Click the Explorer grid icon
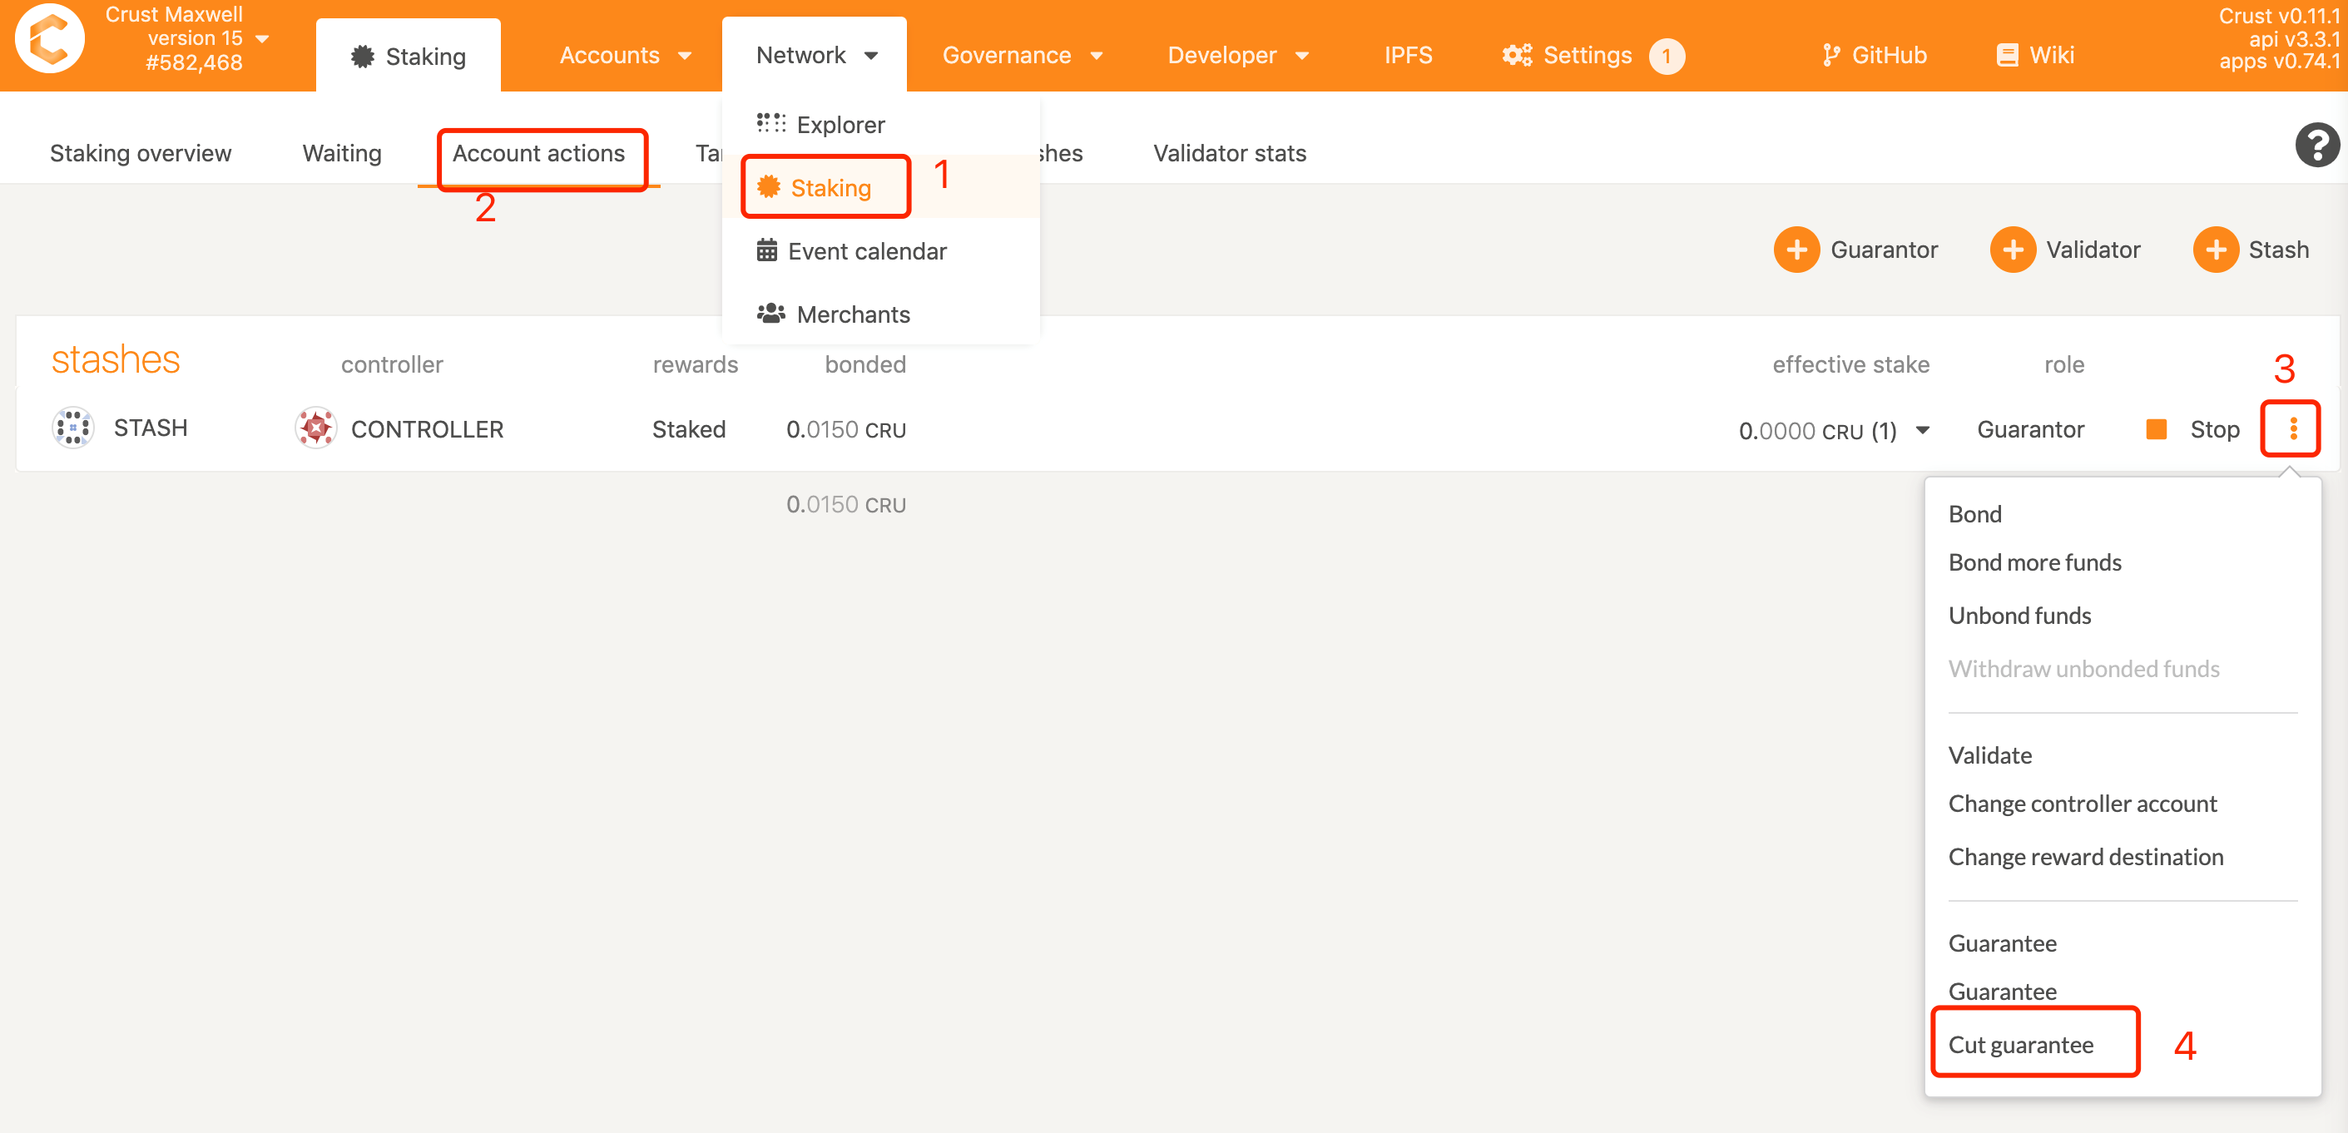The width and height of the screenshot is (2348, 1133). point(771,123)
